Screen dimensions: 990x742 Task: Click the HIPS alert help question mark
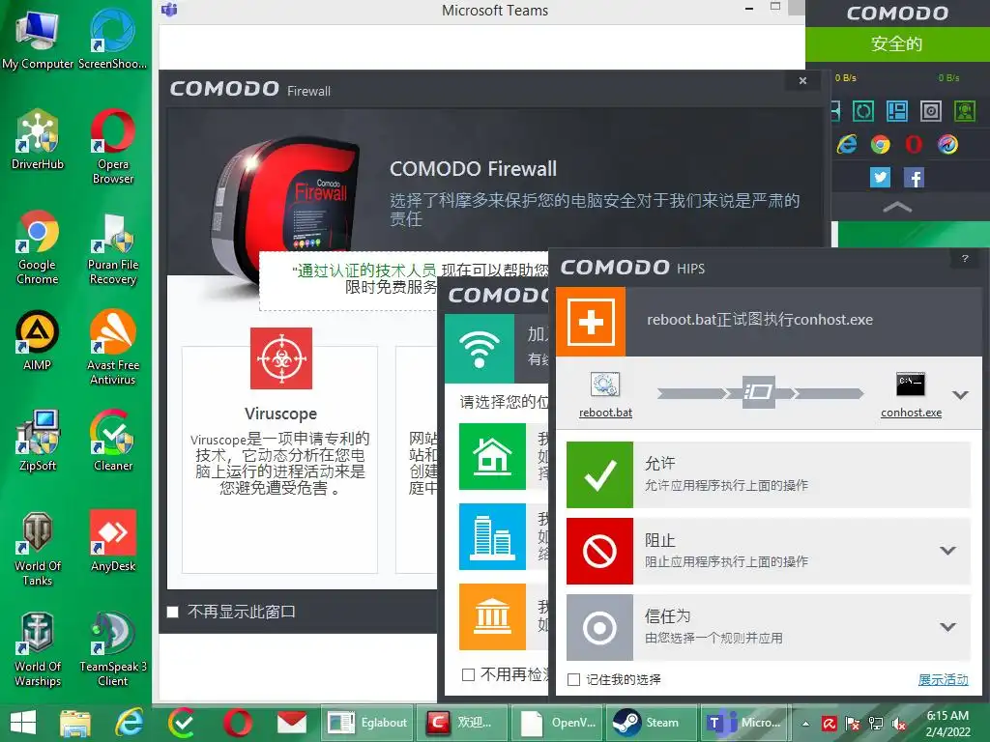[x=964, y=258]
